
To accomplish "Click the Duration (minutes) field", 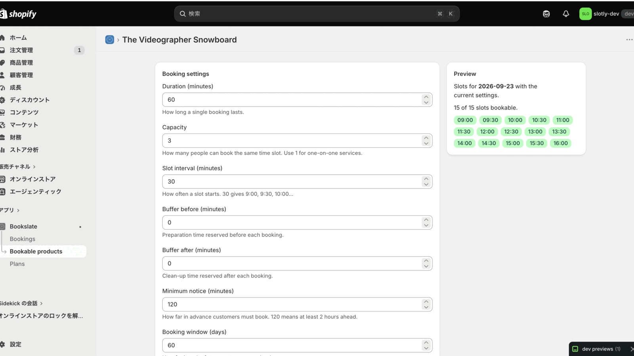I will point(297,100).
